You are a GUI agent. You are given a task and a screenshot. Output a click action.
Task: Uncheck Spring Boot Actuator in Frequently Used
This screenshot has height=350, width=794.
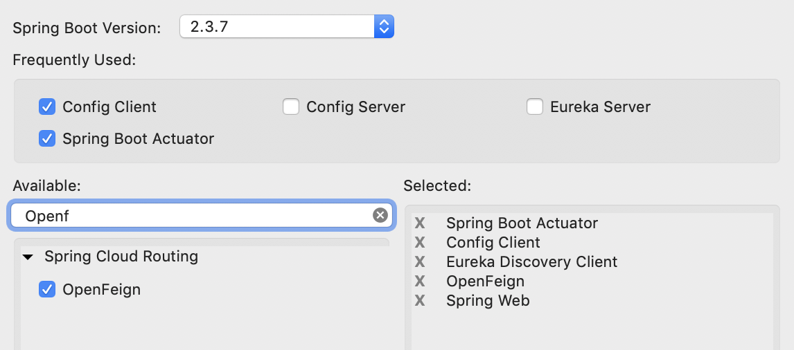point(47,139)
